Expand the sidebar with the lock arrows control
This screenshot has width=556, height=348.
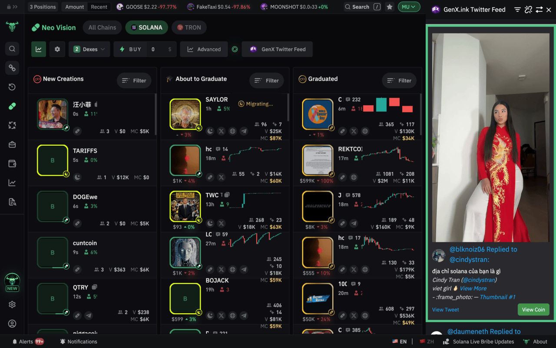pyautogui.click(x=12, y=7)
